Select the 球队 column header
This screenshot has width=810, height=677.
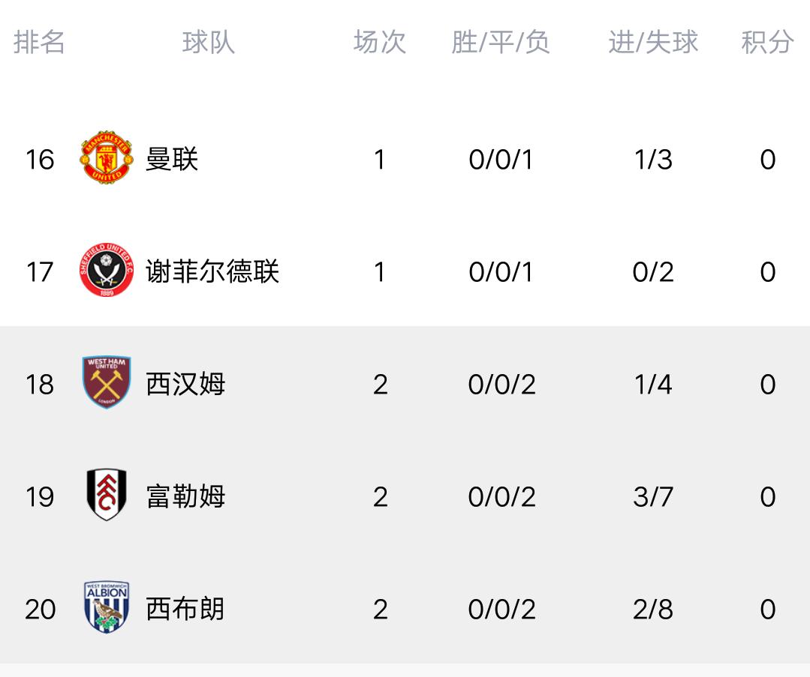click(x=209, y=43)
